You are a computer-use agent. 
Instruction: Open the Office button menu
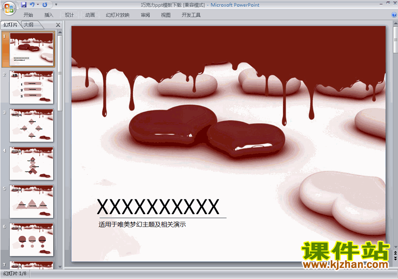[9, 8]
